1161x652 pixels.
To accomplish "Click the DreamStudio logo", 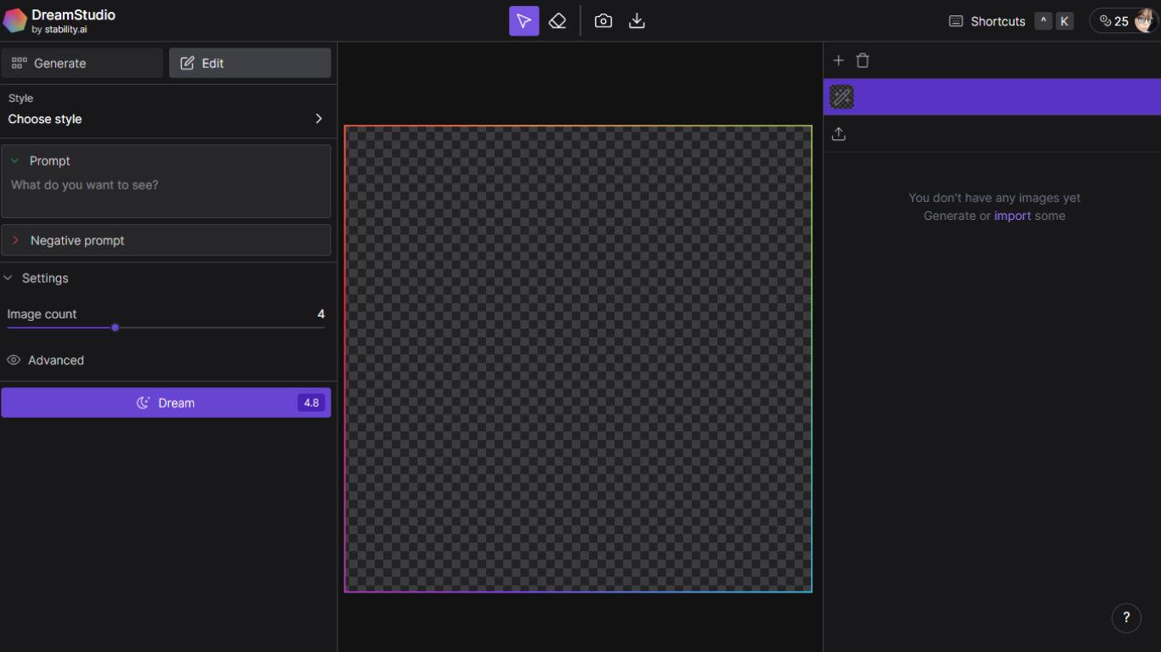I will [x=14, y=20].
